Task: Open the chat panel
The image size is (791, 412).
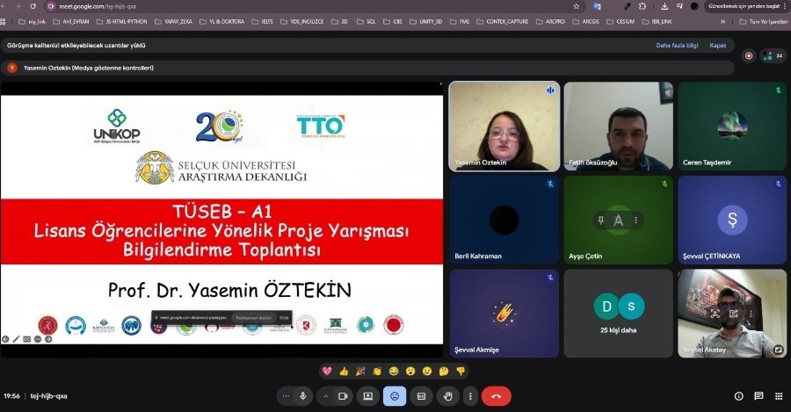Action: click(758, 396)
